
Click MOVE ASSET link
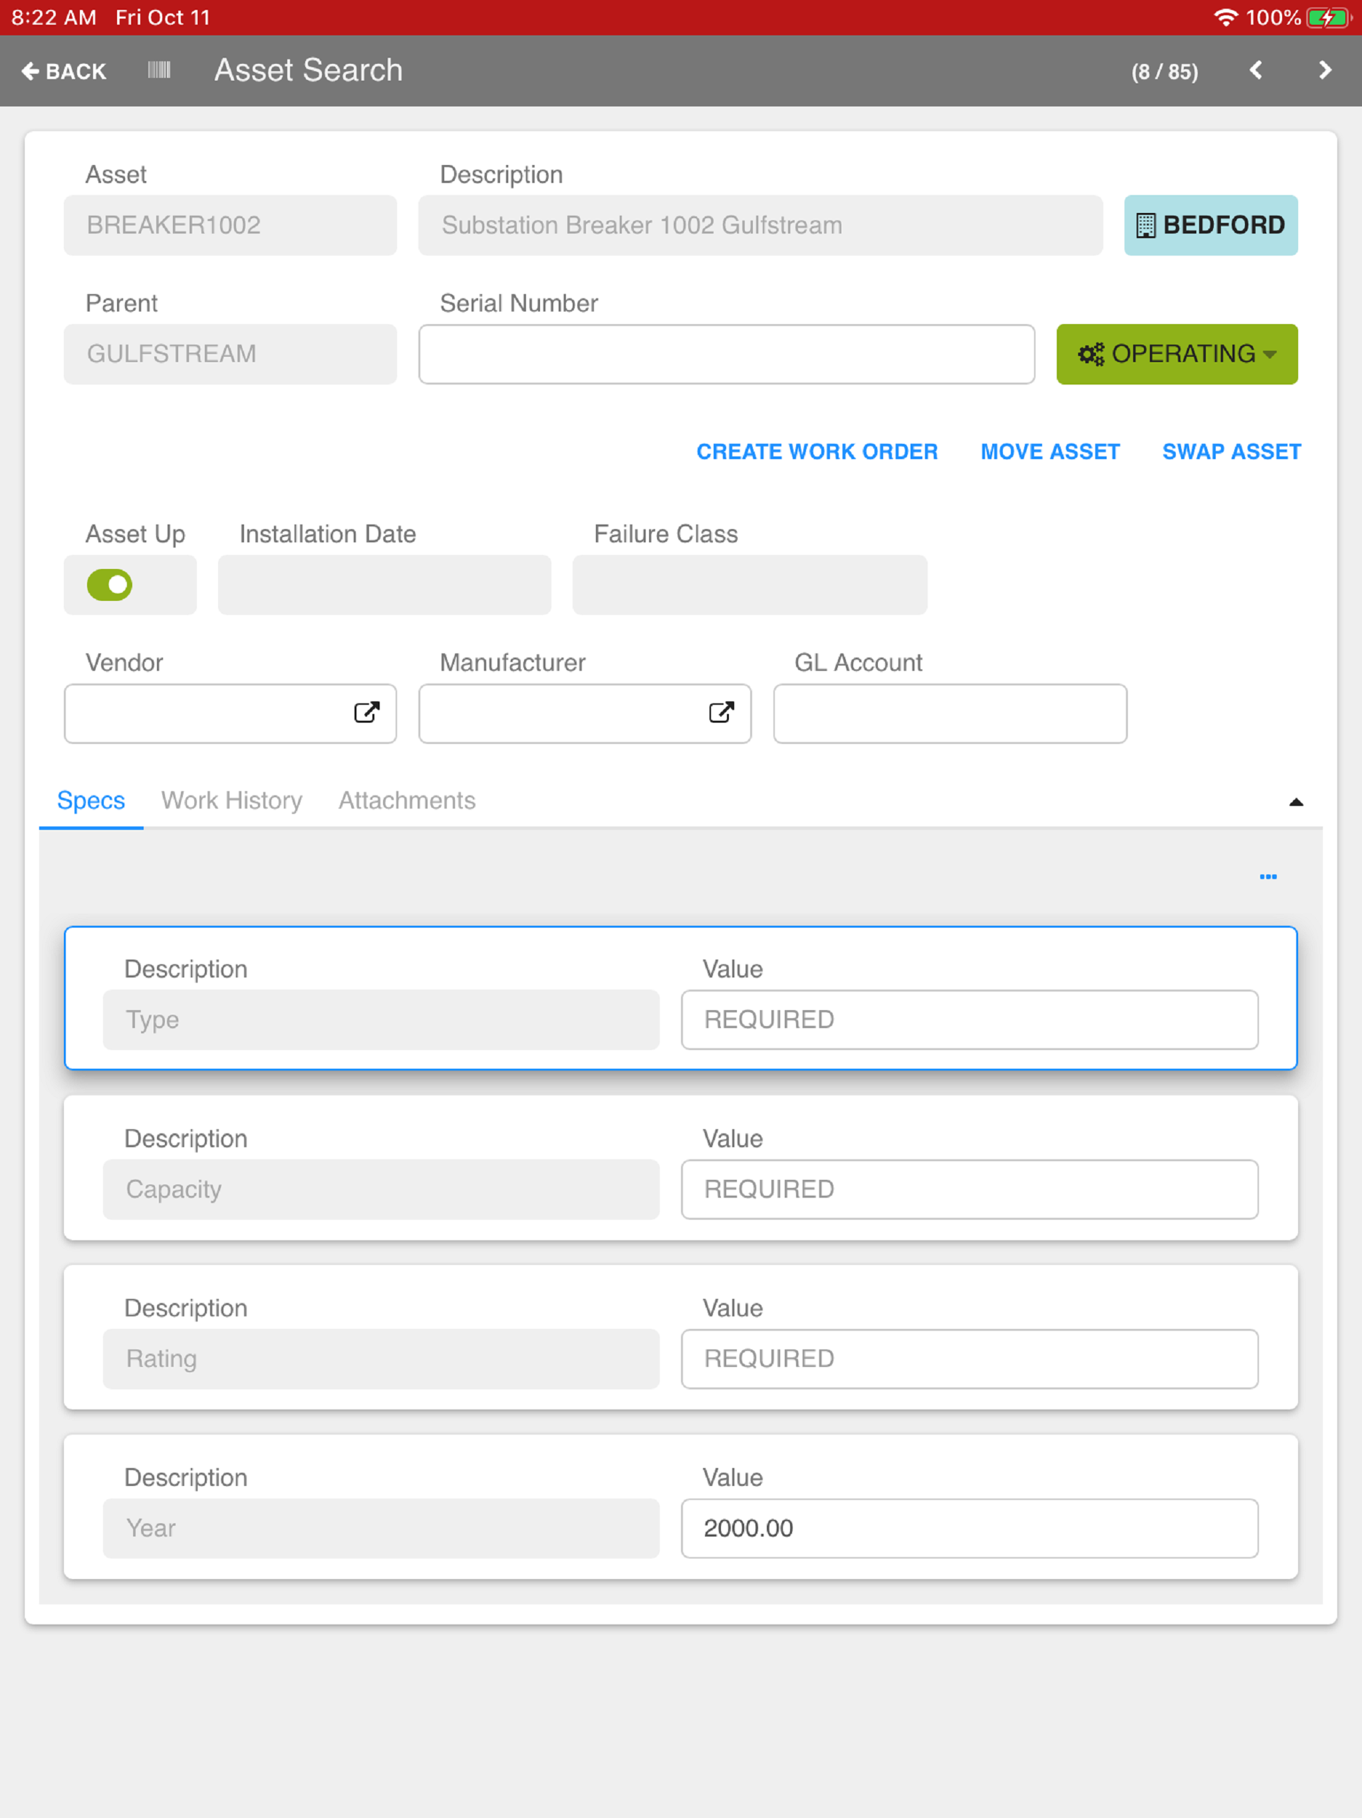(1050, 452)
